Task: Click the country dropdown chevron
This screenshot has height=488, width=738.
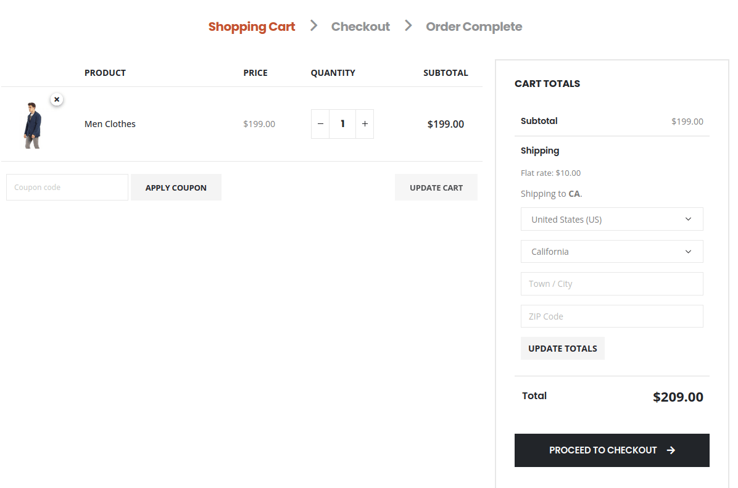Action: [688, 219]
